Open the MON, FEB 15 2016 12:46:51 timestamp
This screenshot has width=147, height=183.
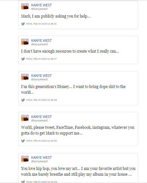(x=42, y=24)
